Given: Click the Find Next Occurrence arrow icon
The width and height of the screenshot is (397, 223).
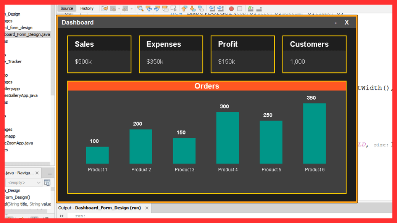Looking at the screenshot, I should [x=156, y=8].
